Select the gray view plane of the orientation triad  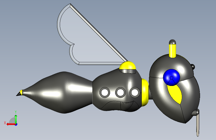(x=12, y=120)
